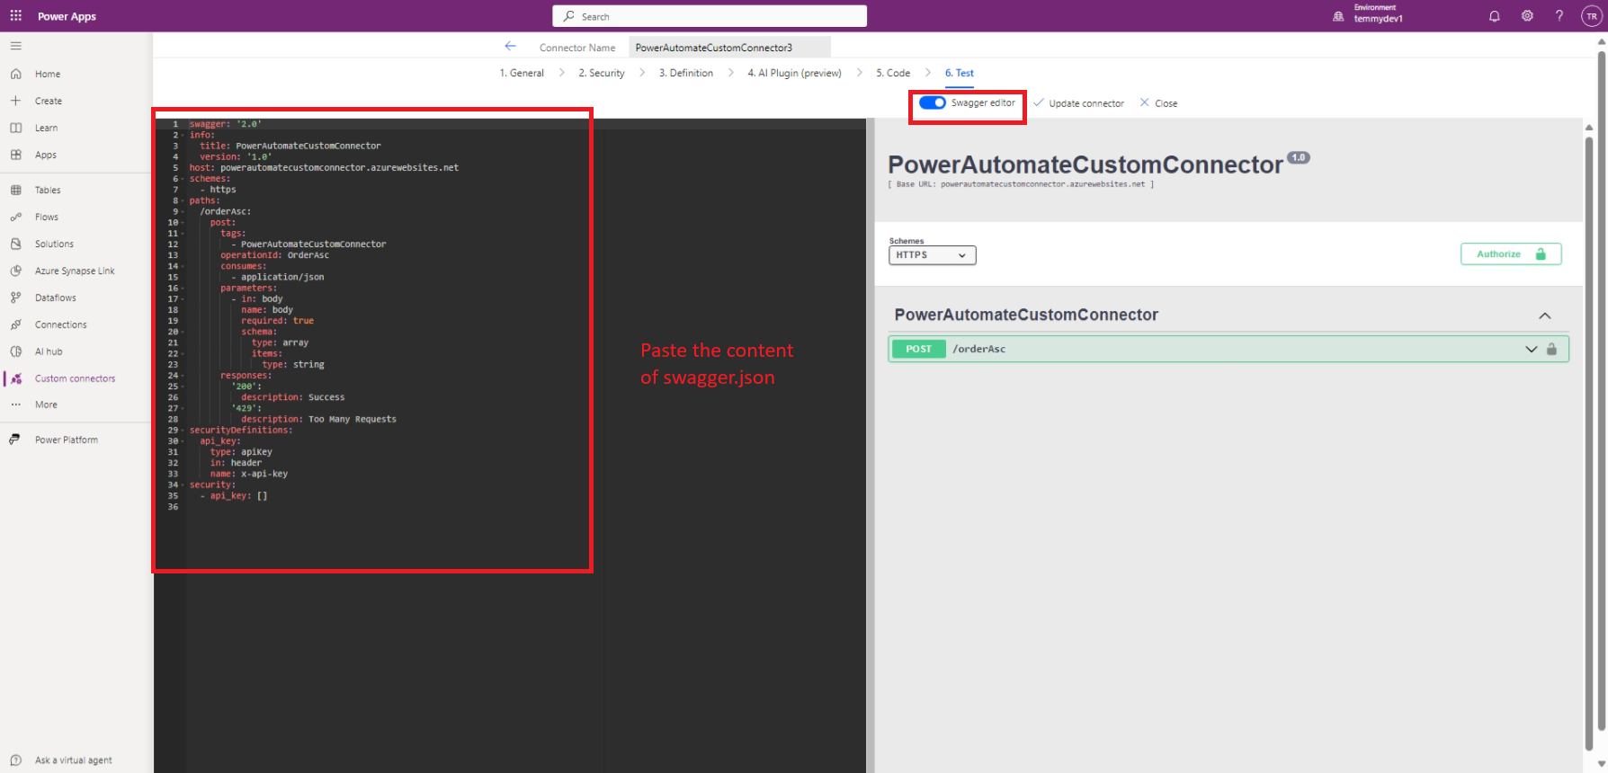Image resolution: width=1608 pixels, height=773 pixels.
Task: Open the app launcher waffle icon
Action: (15, 16)
